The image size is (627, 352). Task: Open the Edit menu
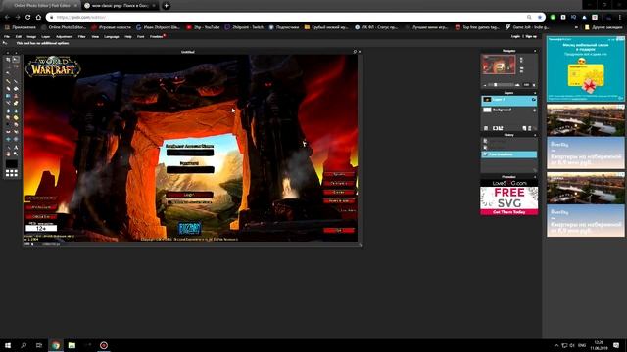click(19, 36)
